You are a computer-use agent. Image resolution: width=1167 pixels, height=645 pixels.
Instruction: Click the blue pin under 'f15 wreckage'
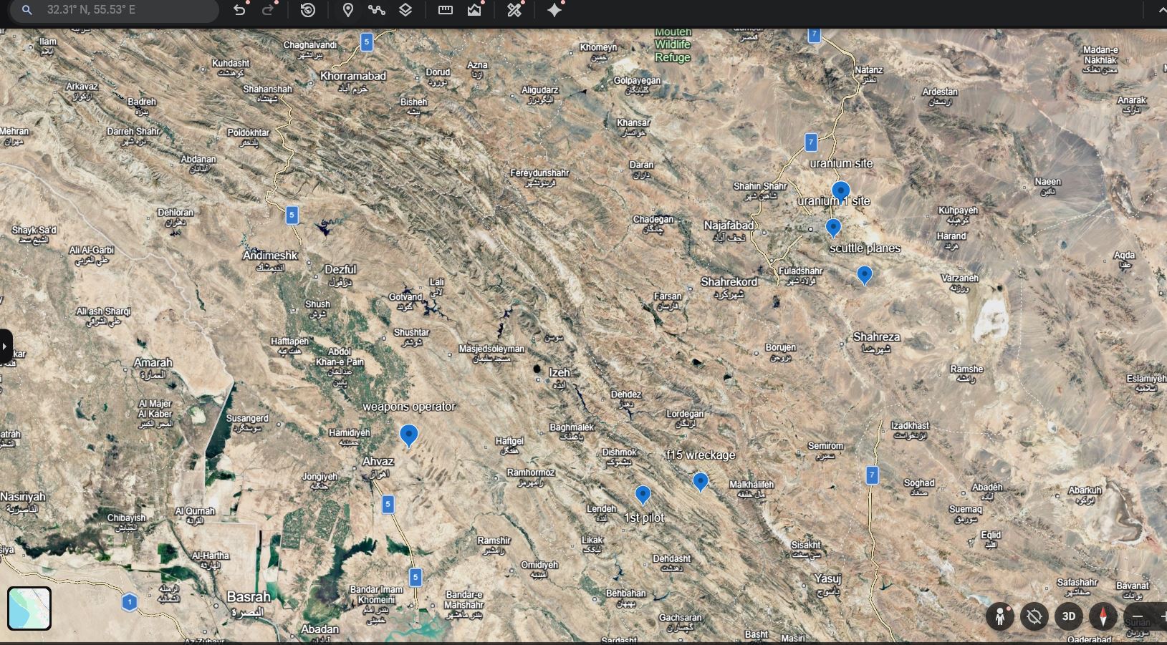point(701,482)
